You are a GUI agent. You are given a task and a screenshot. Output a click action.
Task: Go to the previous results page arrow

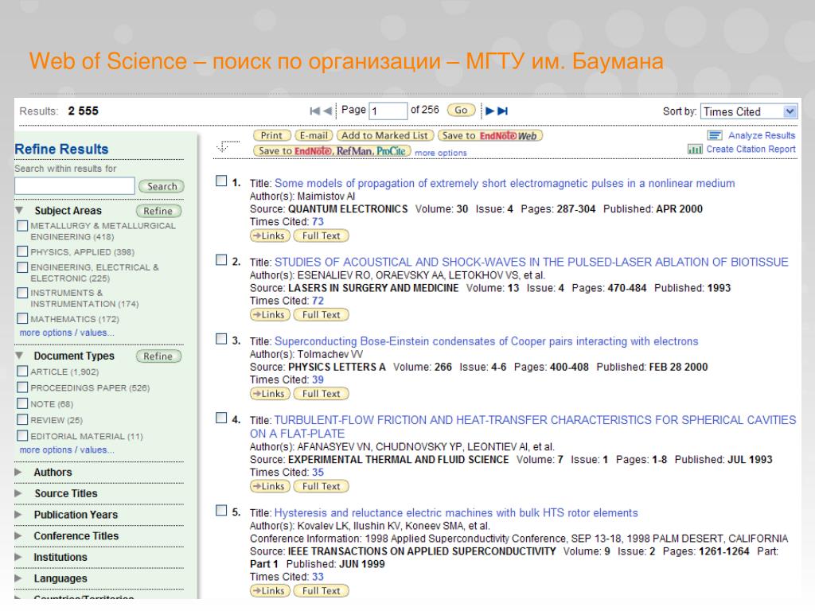[329, 111]
